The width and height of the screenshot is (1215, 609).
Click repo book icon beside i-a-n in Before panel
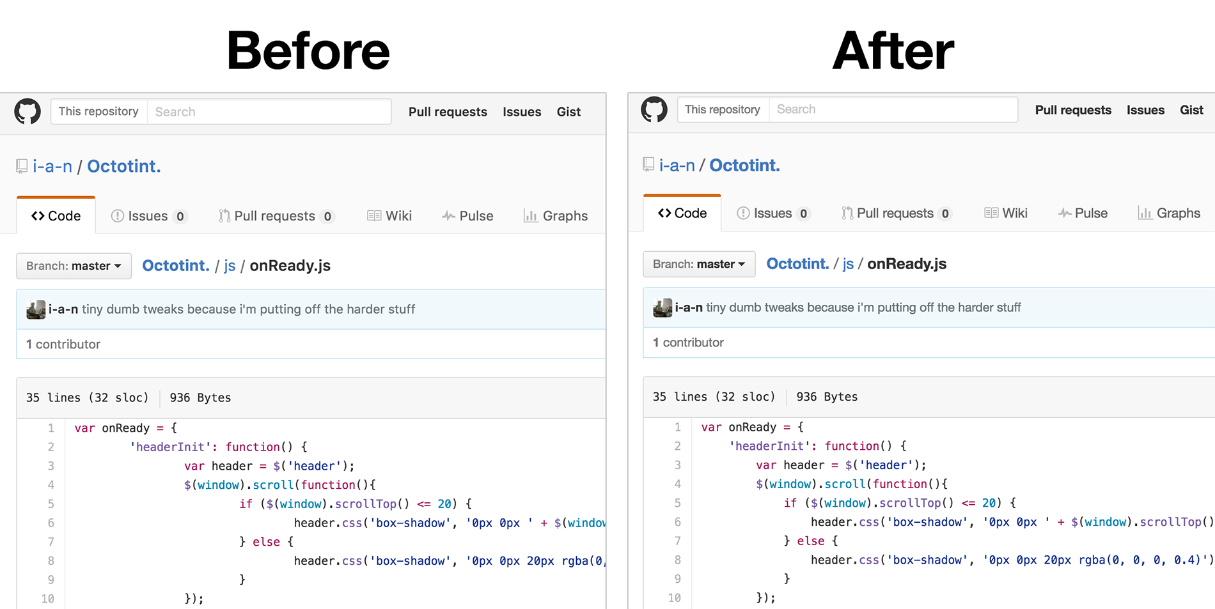(x=22, y=166)
